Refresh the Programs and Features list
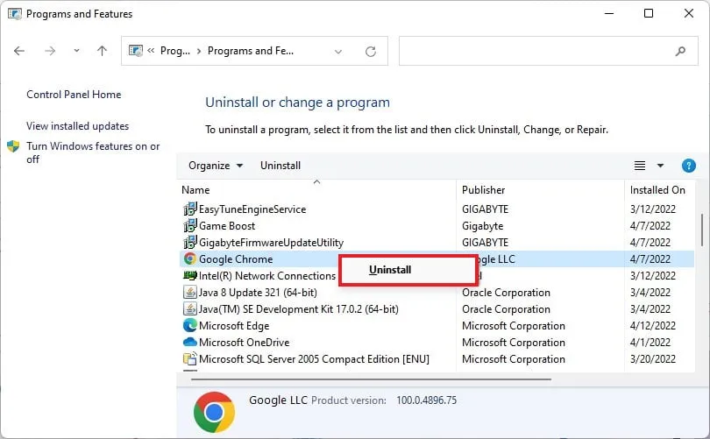 click(371, 52)
